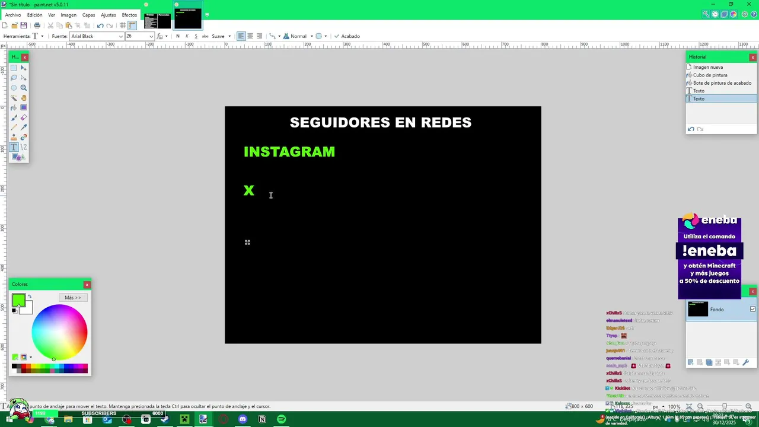Screen dimensions: 759x427
Task: Select the Move Selected Pixels tool
Action: [x=24, y=68]
